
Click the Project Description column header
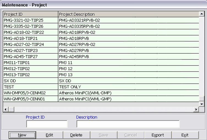128,14
